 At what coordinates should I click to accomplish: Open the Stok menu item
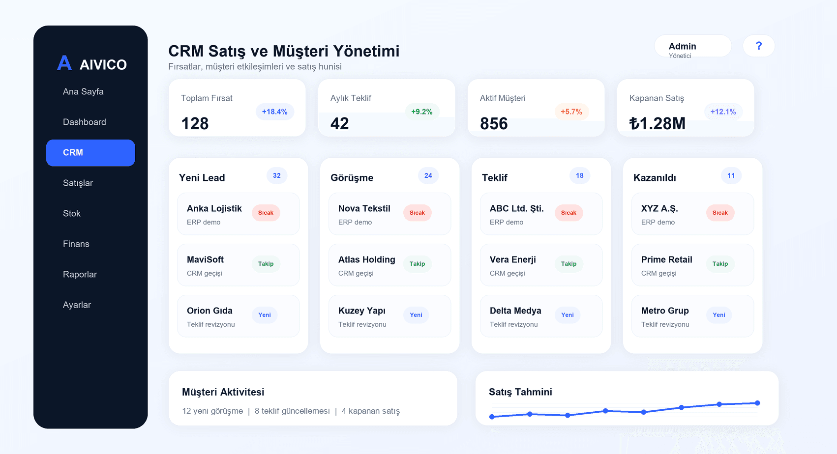tap(72, 213)
